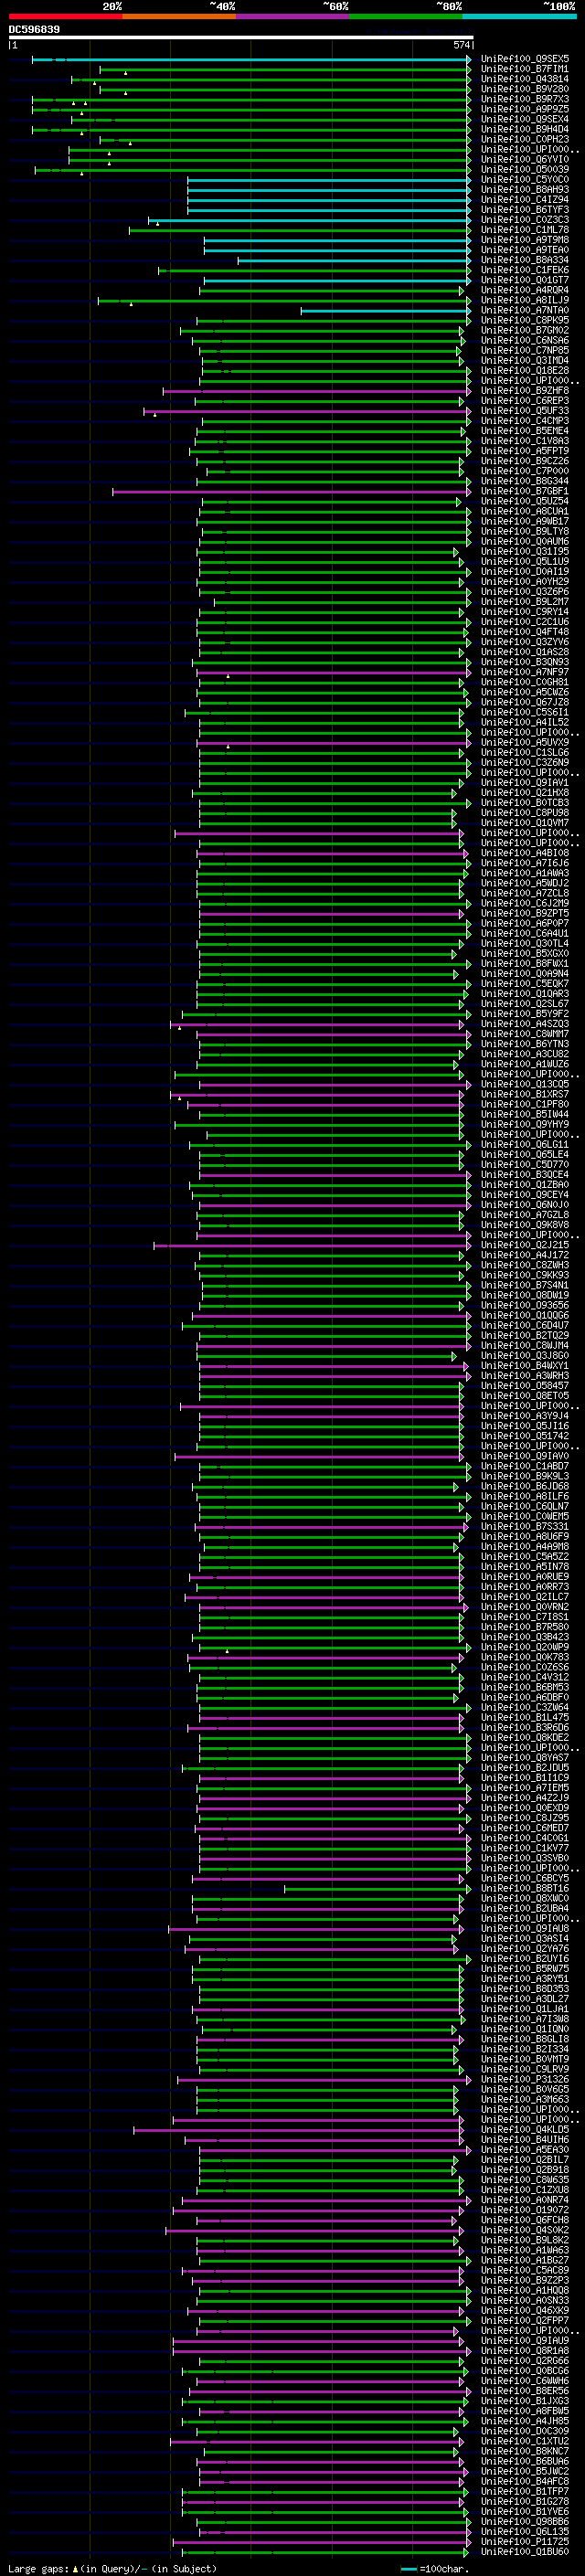Click the purple ~60% identity color segment

coord(292,17)
